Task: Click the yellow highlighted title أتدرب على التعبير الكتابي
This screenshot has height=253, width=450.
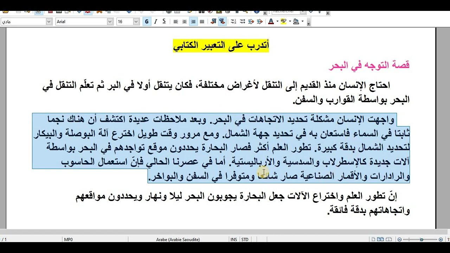Action: (221, 46)
